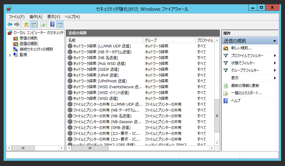The image size is (285, 166).
Task: Click the funnel icon beside 状態でフィルター
Action: 226,63
